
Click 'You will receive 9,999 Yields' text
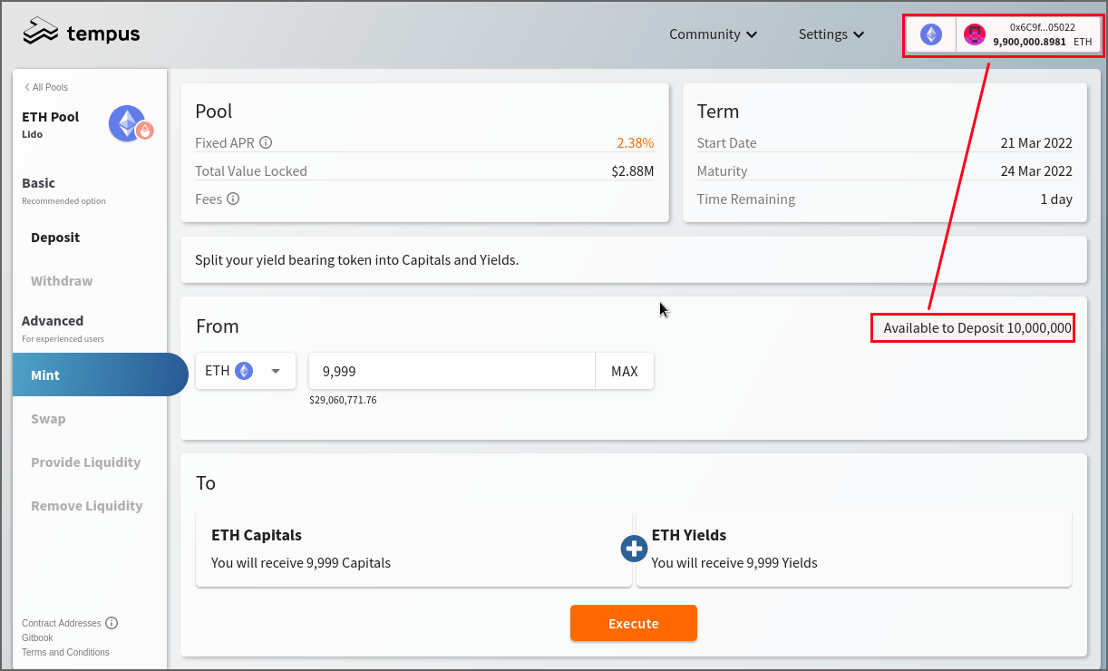(x=734, y=562)
